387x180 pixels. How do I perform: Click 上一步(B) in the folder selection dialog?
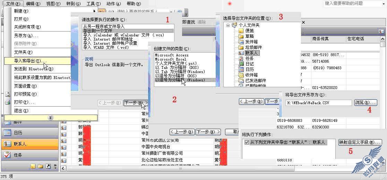[x=251, y=101]
